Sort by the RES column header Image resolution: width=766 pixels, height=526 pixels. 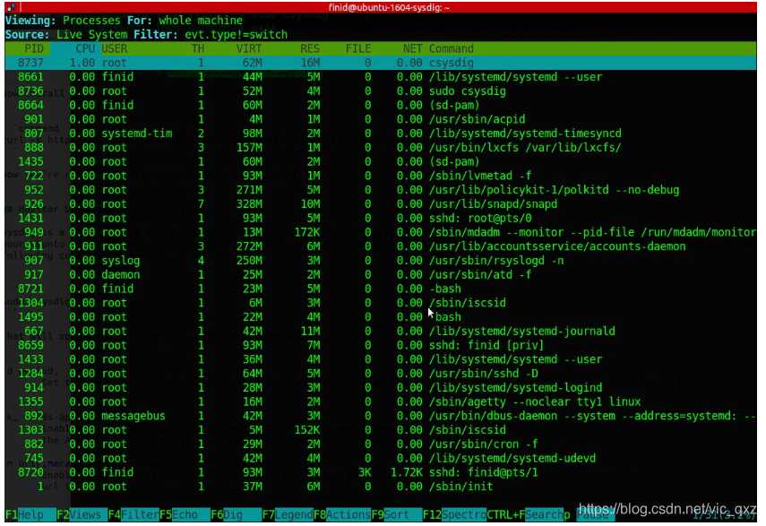click(310, 49)
